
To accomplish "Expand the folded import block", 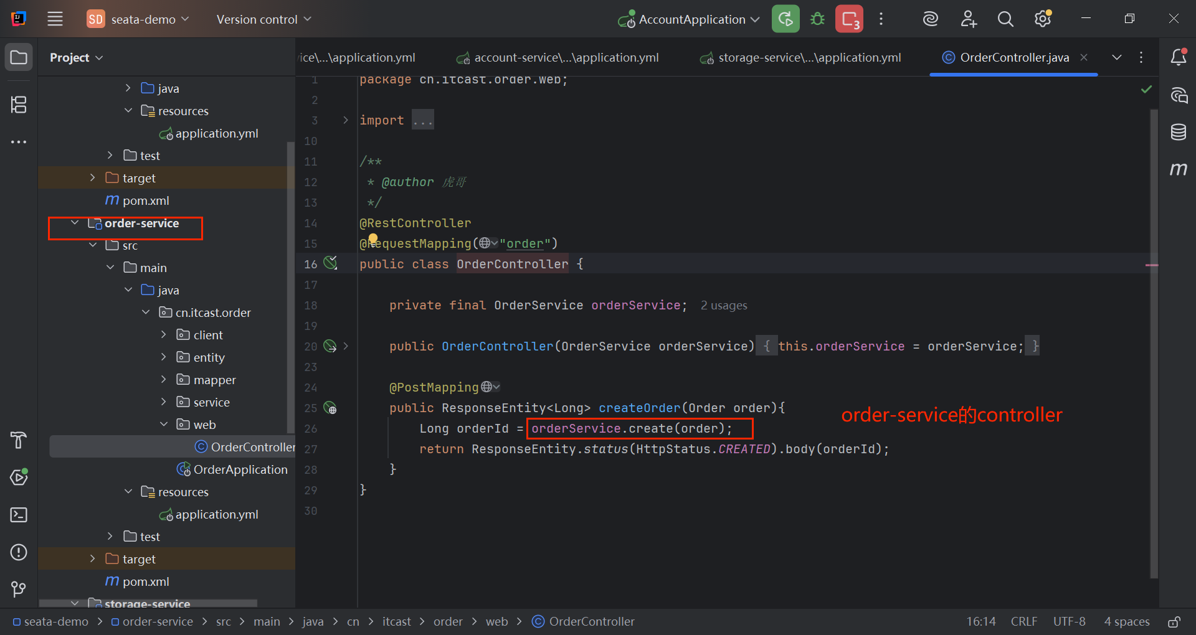I will pyautogui.click(x=346, y=120).
